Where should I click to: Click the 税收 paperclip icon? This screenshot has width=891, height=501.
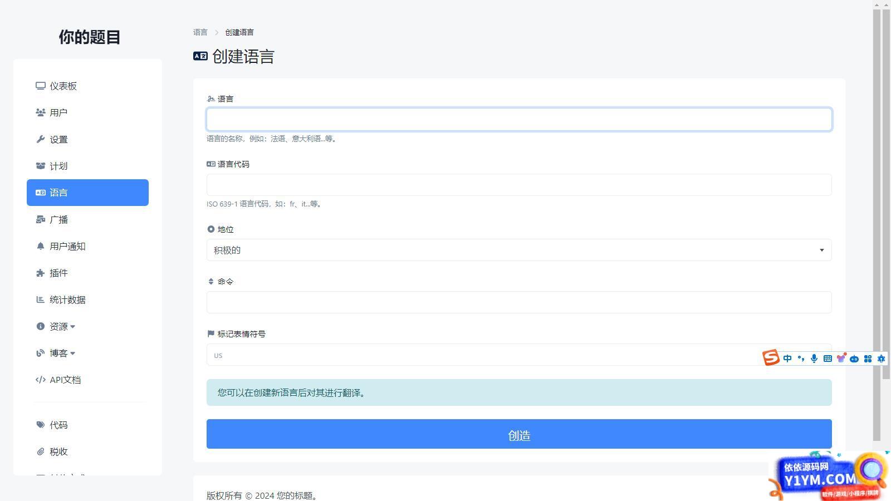pyautogui.click(x=40, y=451)
